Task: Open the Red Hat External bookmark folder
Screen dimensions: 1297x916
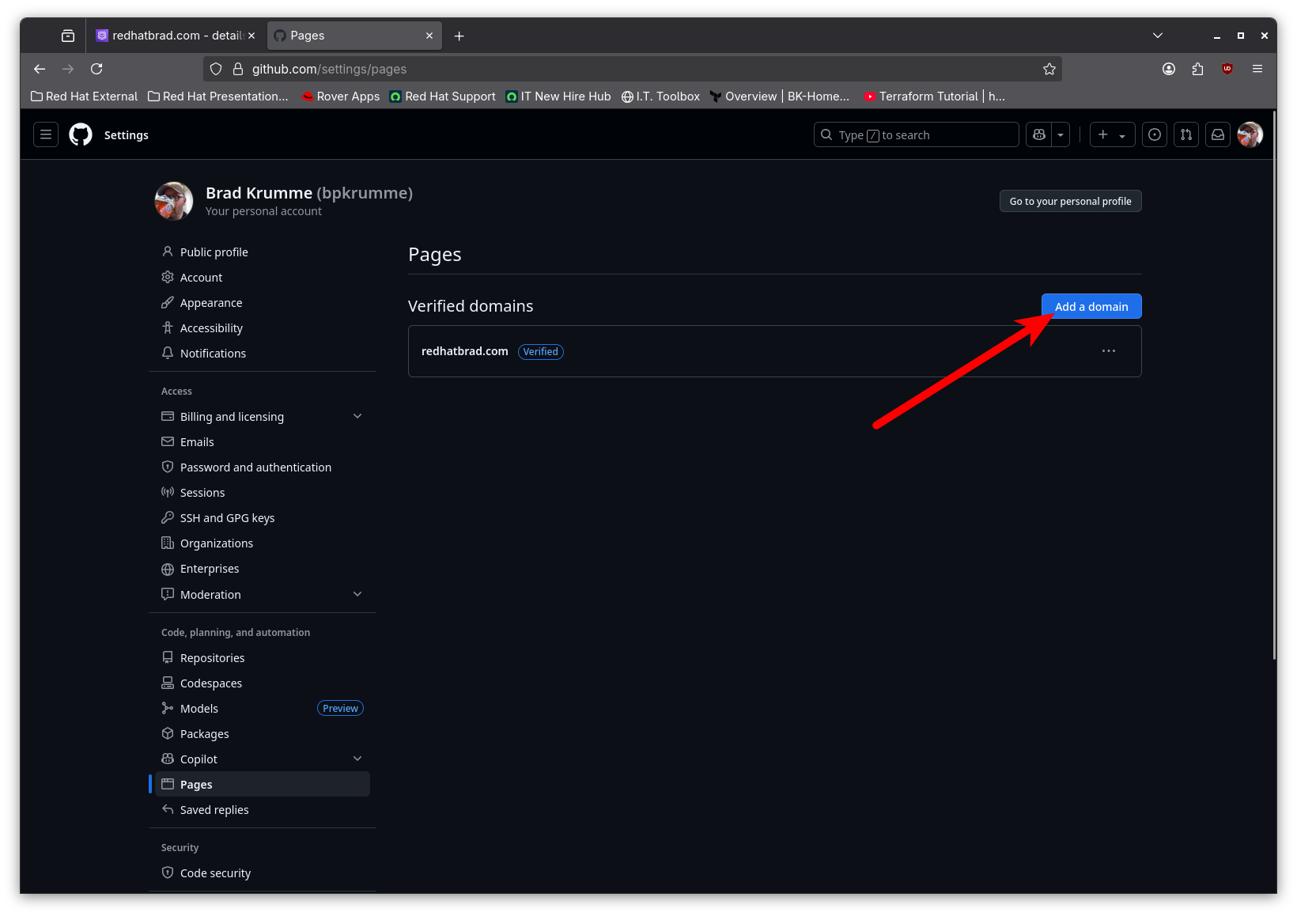Action: pos(84,97)
